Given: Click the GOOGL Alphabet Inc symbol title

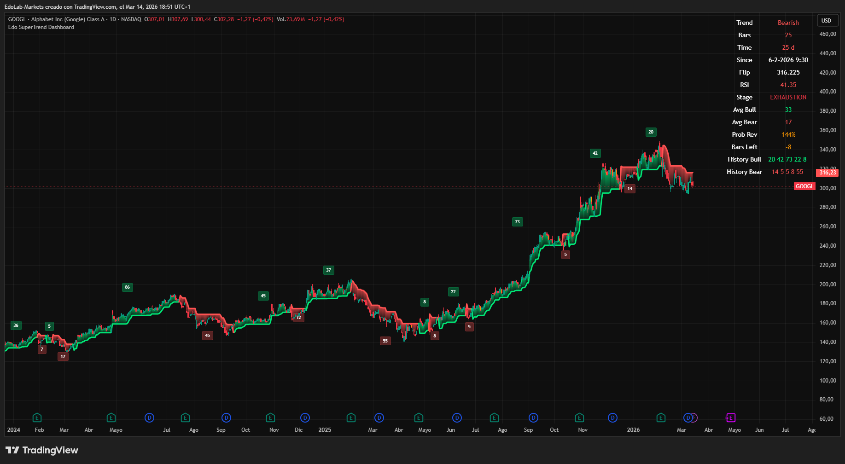Looking at the screenshot, I should coord(75,19).
